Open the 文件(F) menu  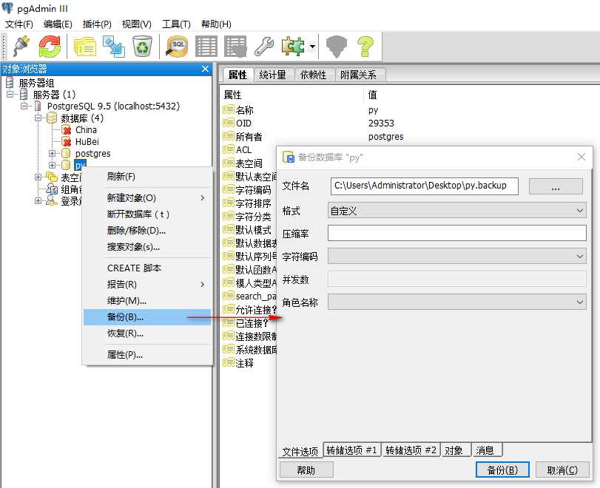(18, 24)
